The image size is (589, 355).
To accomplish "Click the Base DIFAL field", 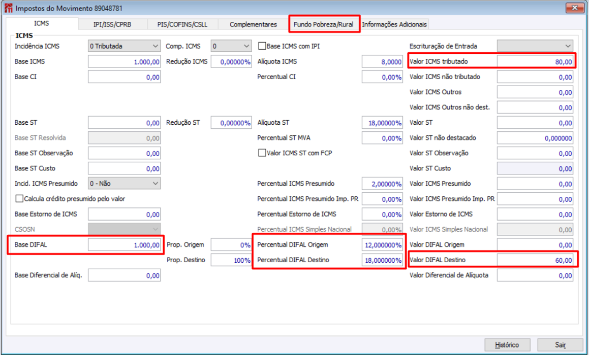I will pyautogui.click(x=125, y=245).
